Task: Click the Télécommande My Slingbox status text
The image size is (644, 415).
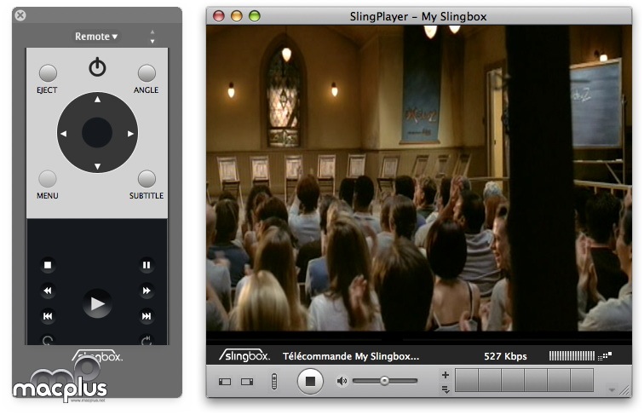Action: [351, 356]
